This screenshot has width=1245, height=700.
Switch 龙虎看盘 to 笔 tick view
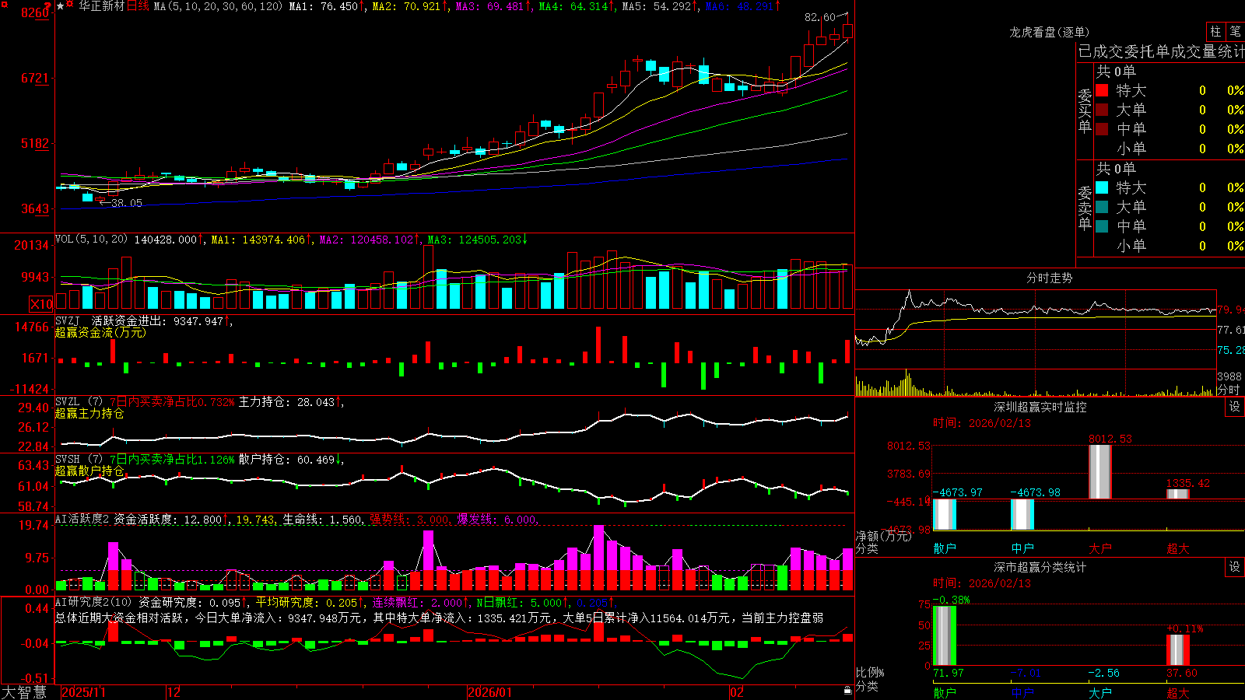click(x=1236, y=31)
